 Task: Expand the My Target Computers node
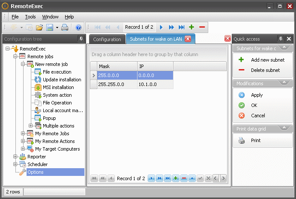[23, 149]
